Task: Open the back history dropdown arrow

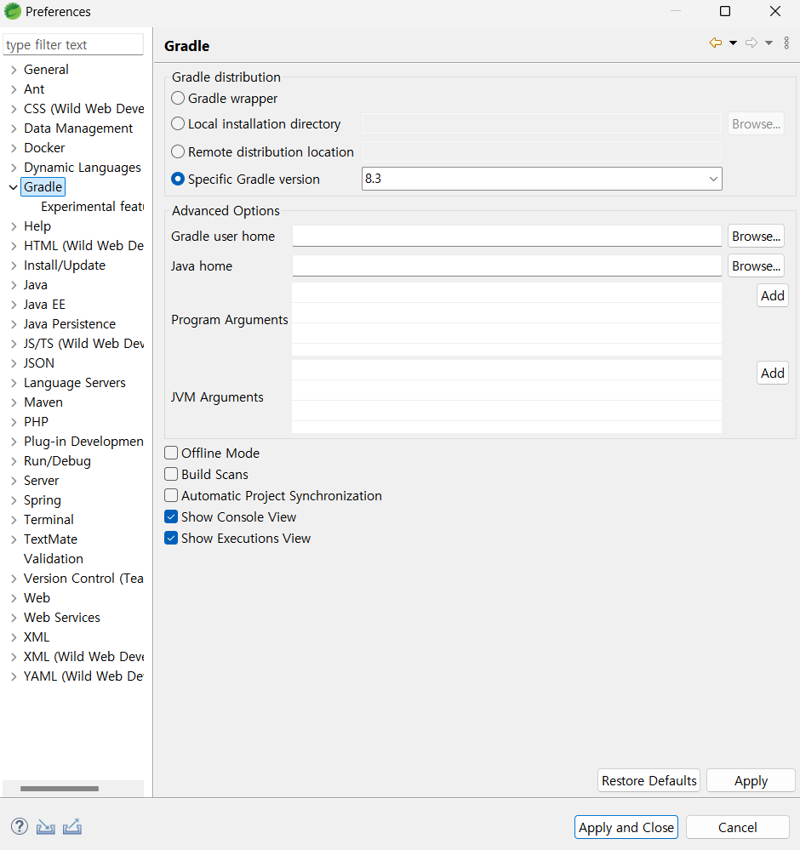Action: 734,43
